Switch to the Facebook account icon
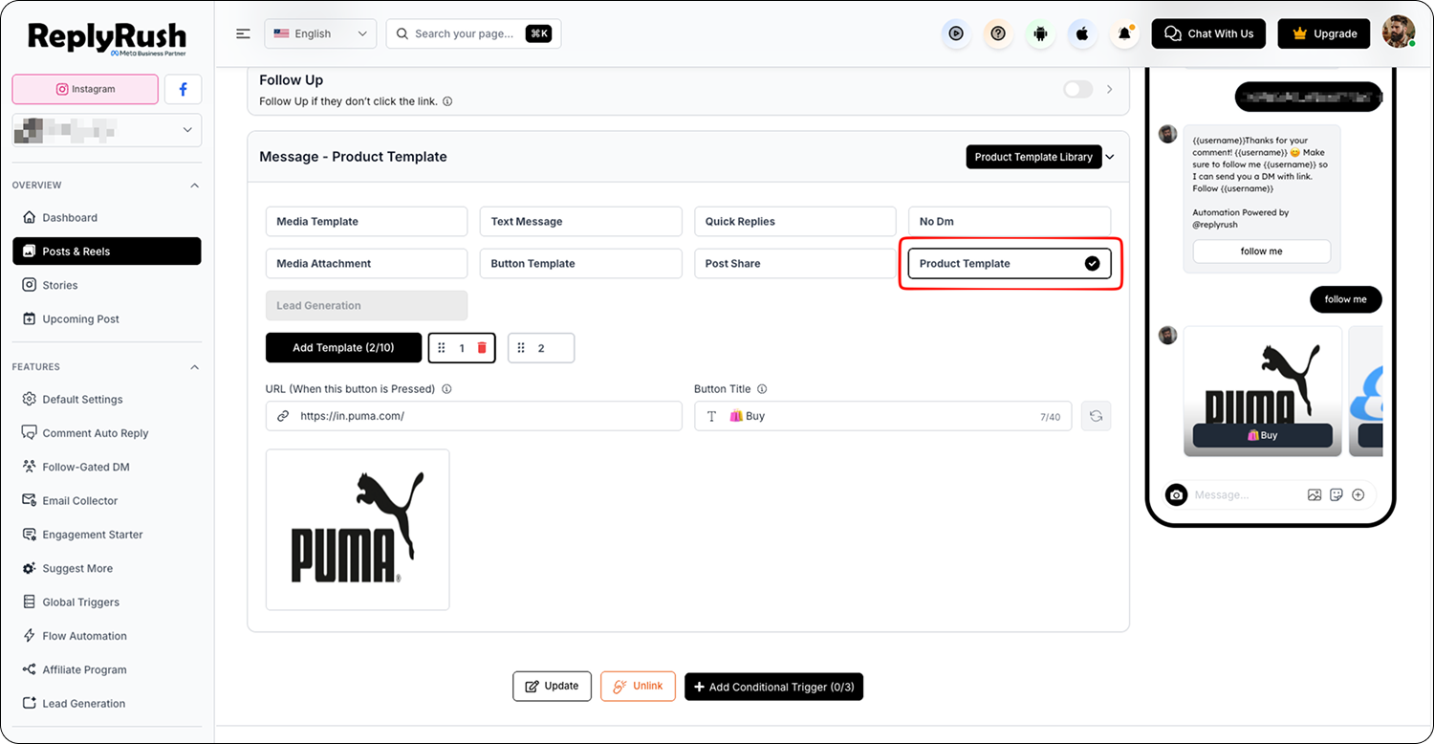The height and width of the screenshot is (744, 1434). pos(183,89)
